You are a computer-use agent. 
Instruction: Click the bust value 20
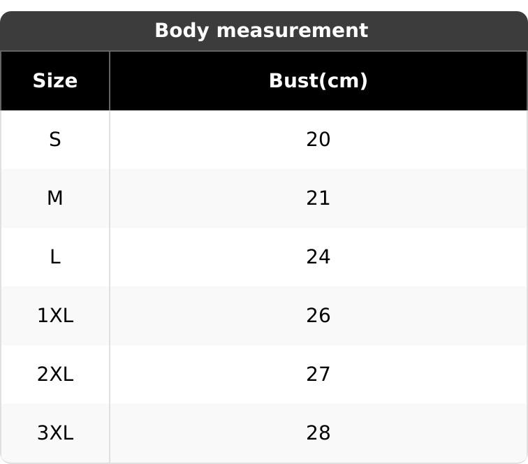click(318, 140)
